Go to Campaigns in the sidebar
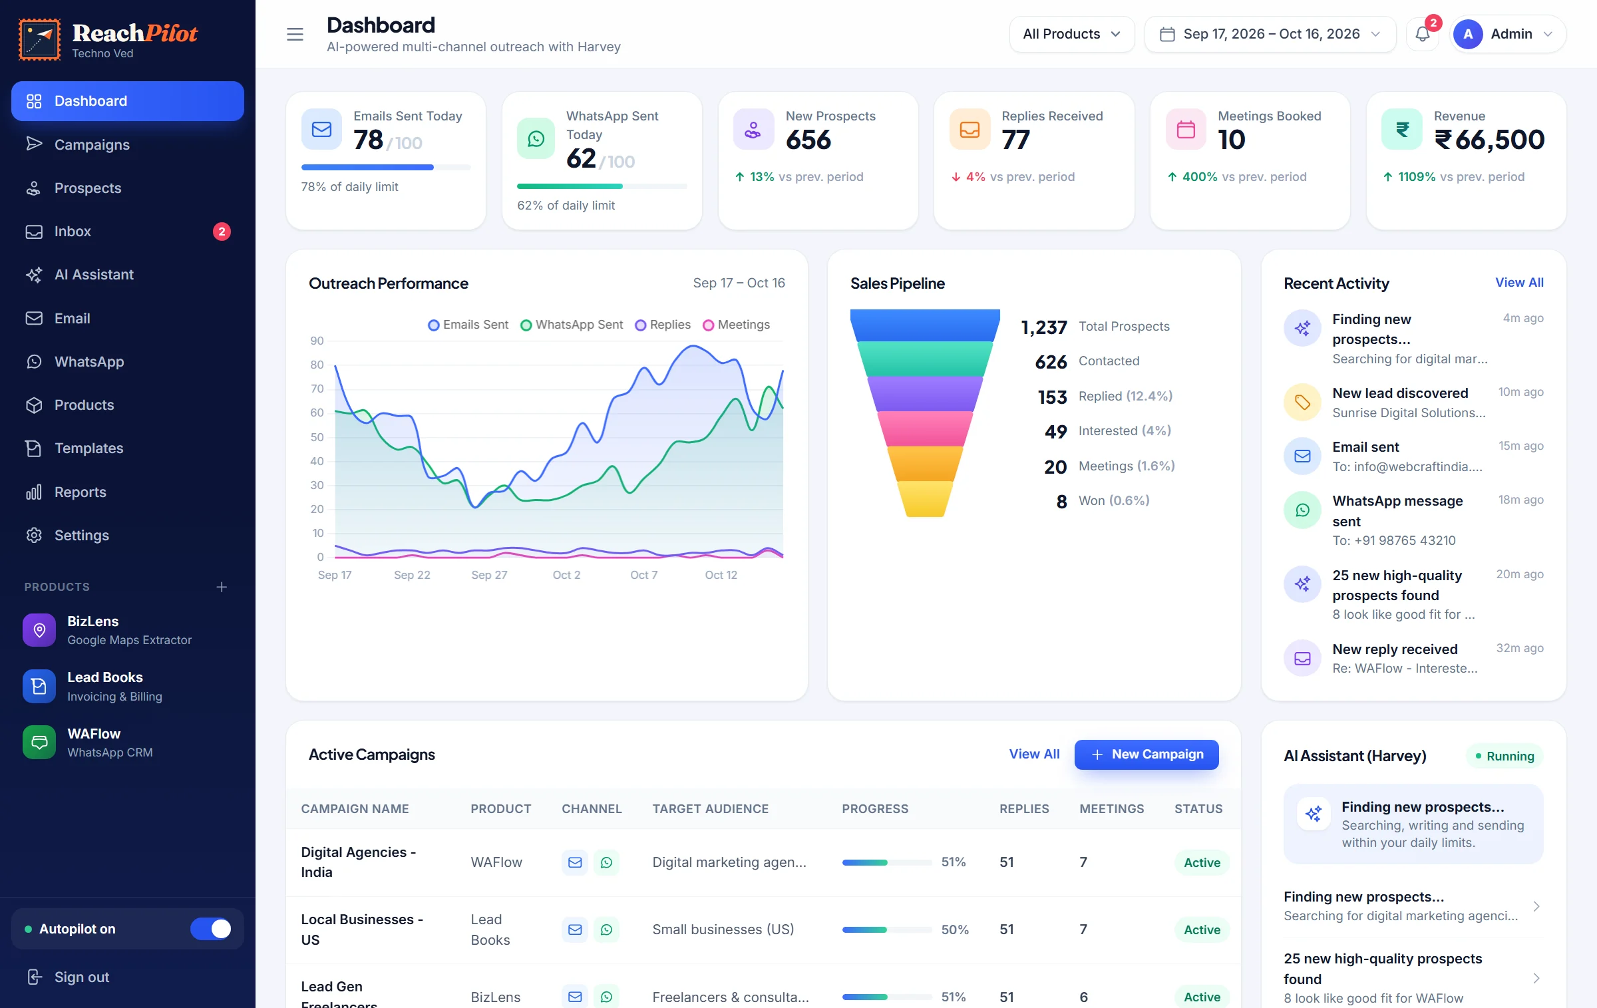1597x1008 pixels. 128,144
